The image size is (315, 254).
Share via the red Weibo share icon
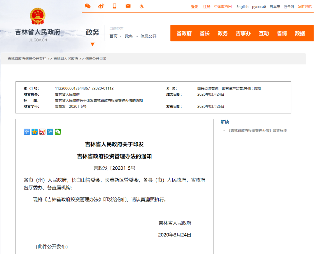click(43, 132)
